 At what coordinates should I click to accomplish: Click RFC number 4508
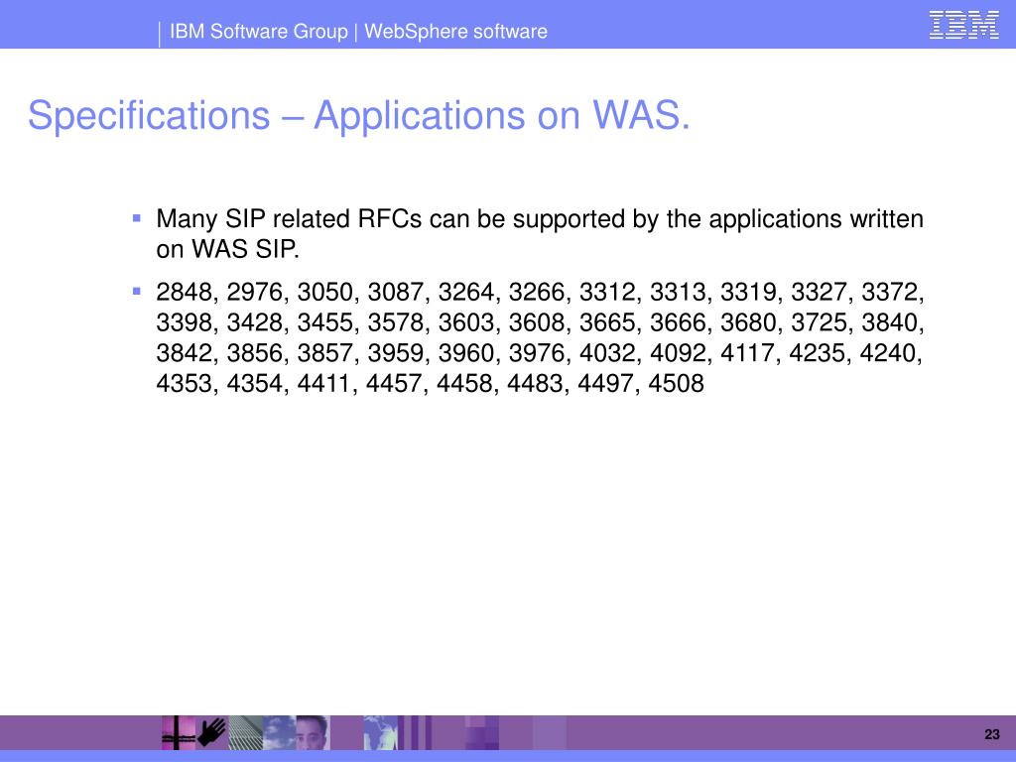(676, 384)
